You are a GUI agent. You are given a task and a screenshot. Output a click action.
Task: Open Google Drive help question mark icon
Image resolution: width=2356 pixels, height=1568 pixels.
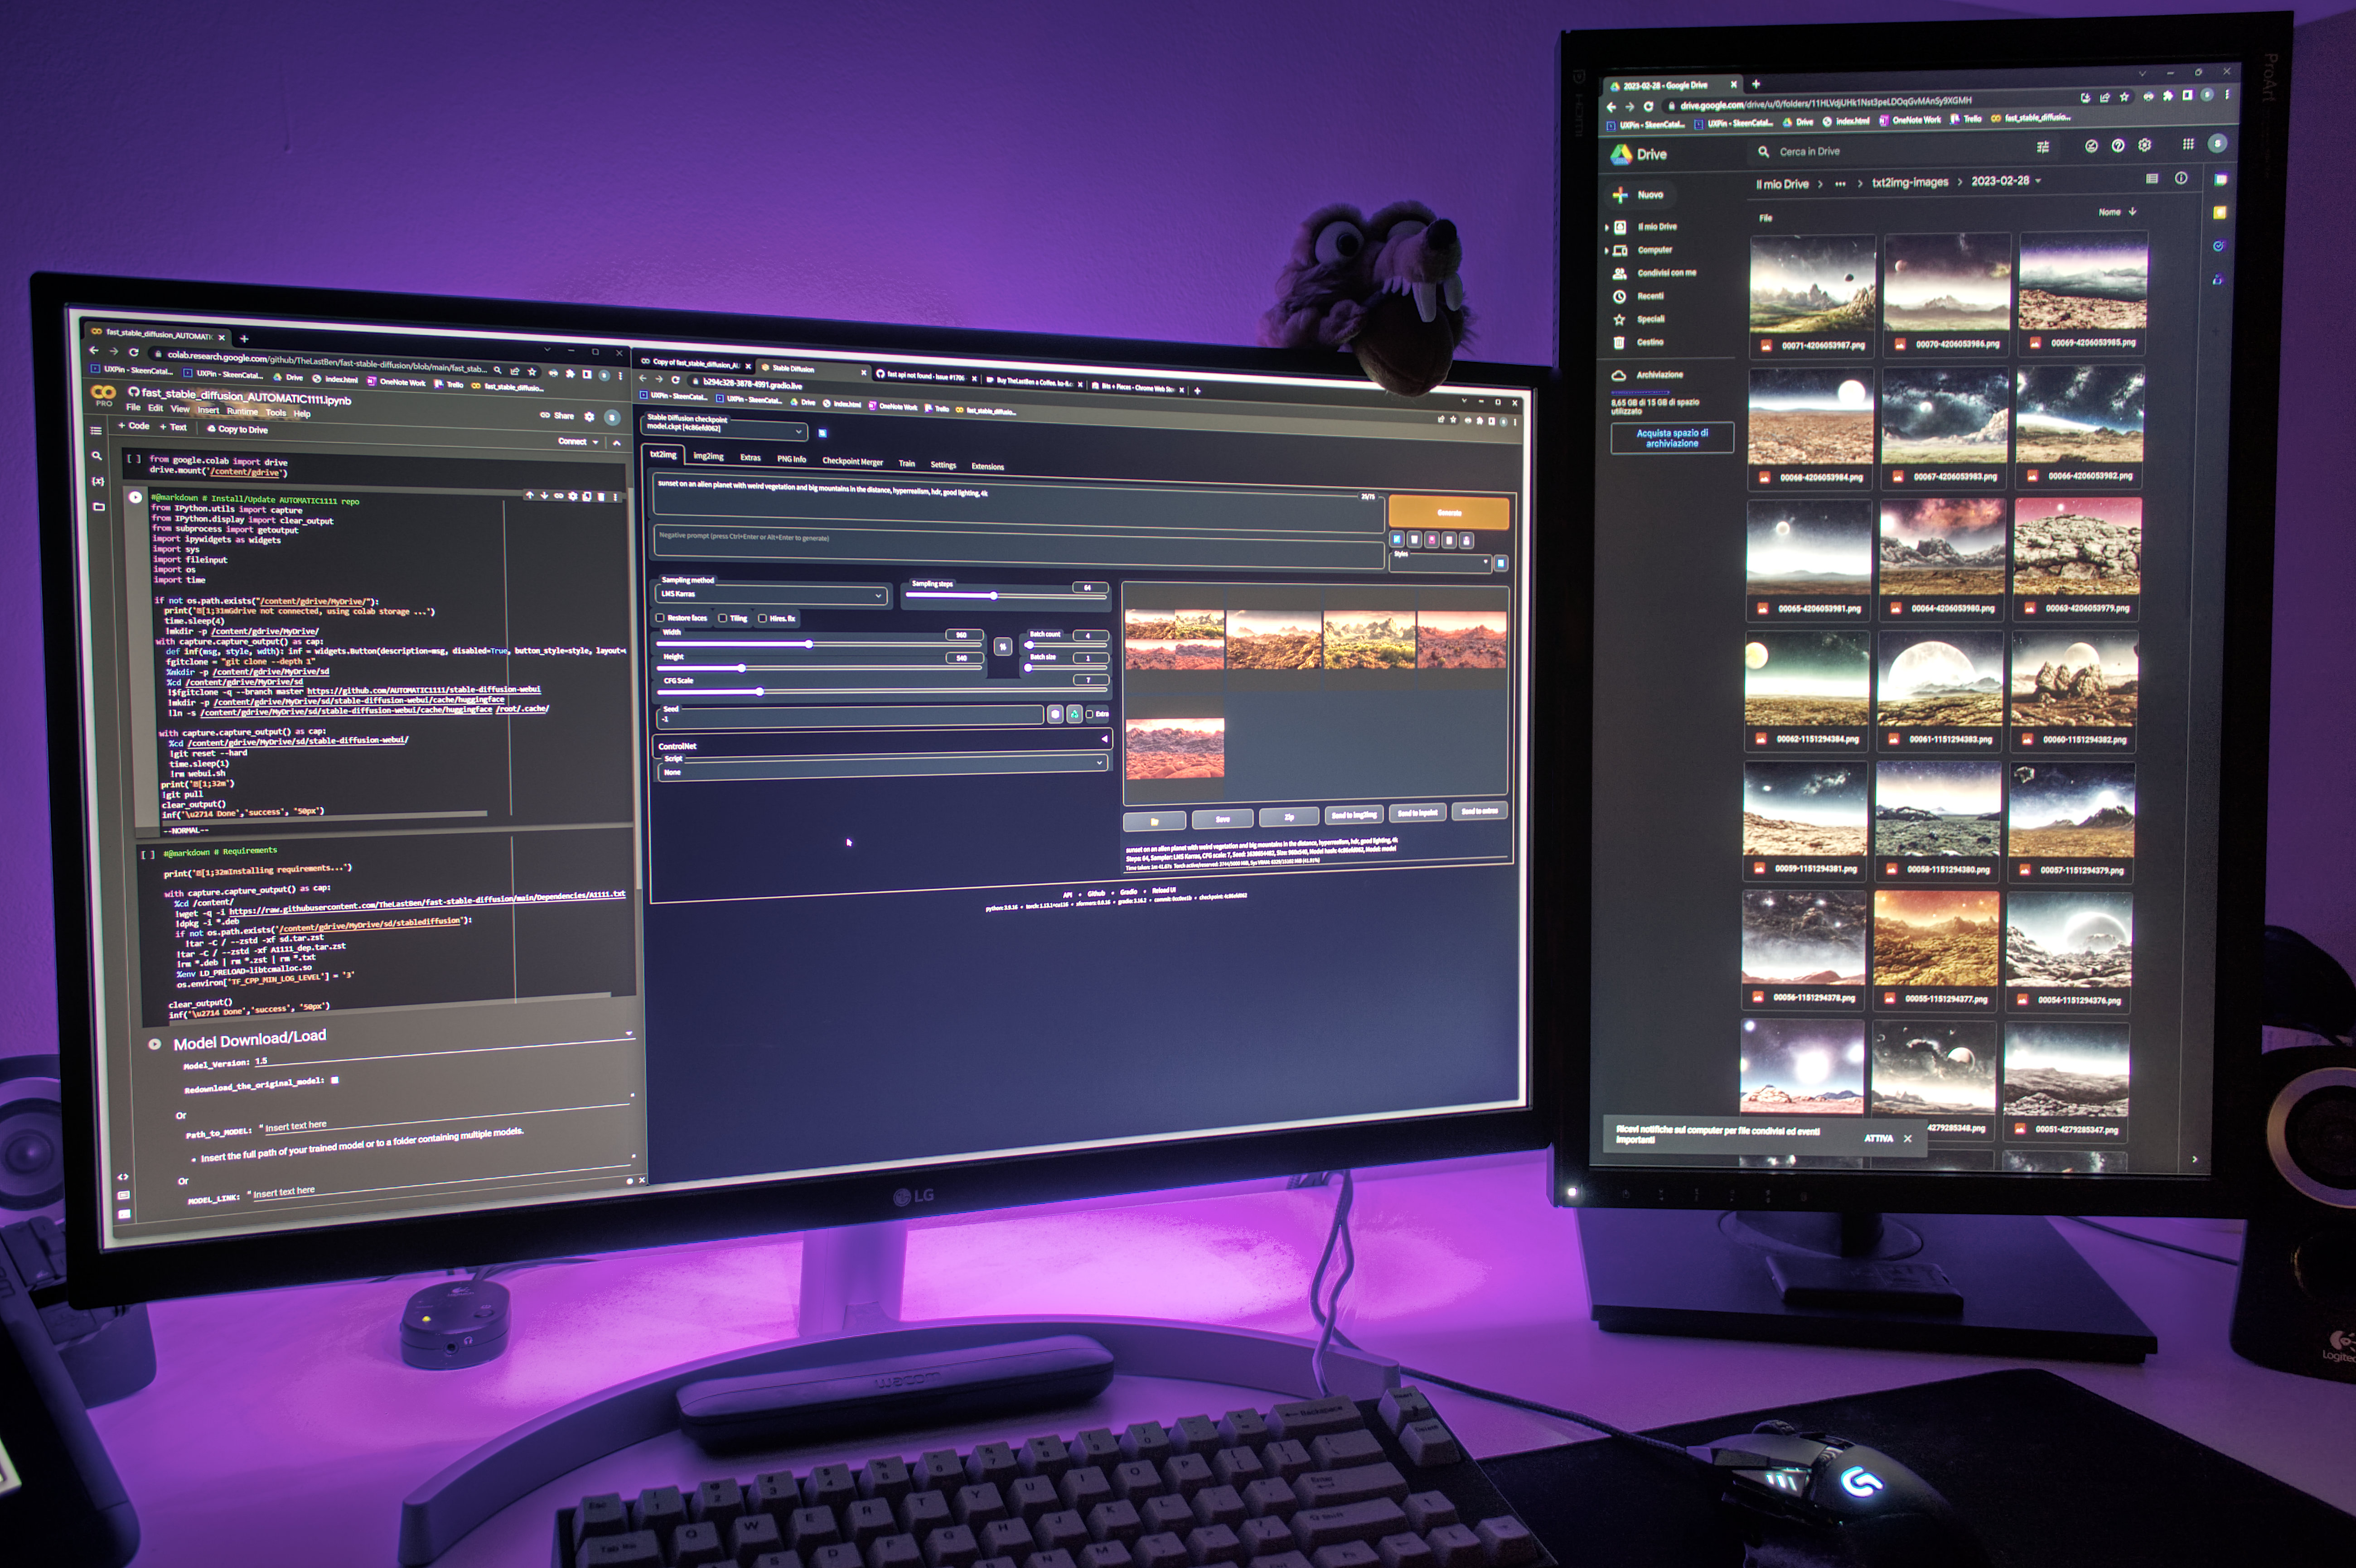coord(2118,146)
